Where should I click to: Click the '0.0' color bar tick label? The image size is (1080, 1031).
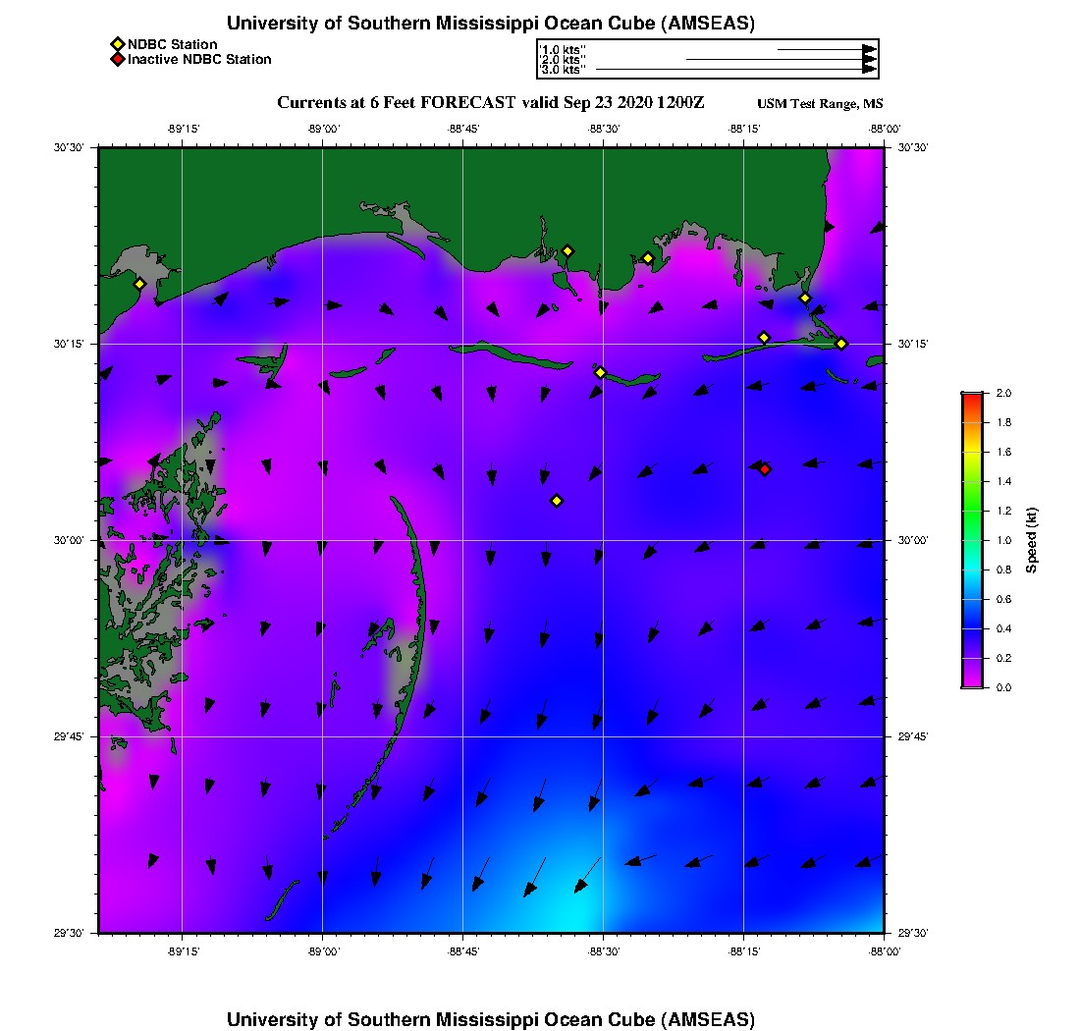(x=1003, y=687)
